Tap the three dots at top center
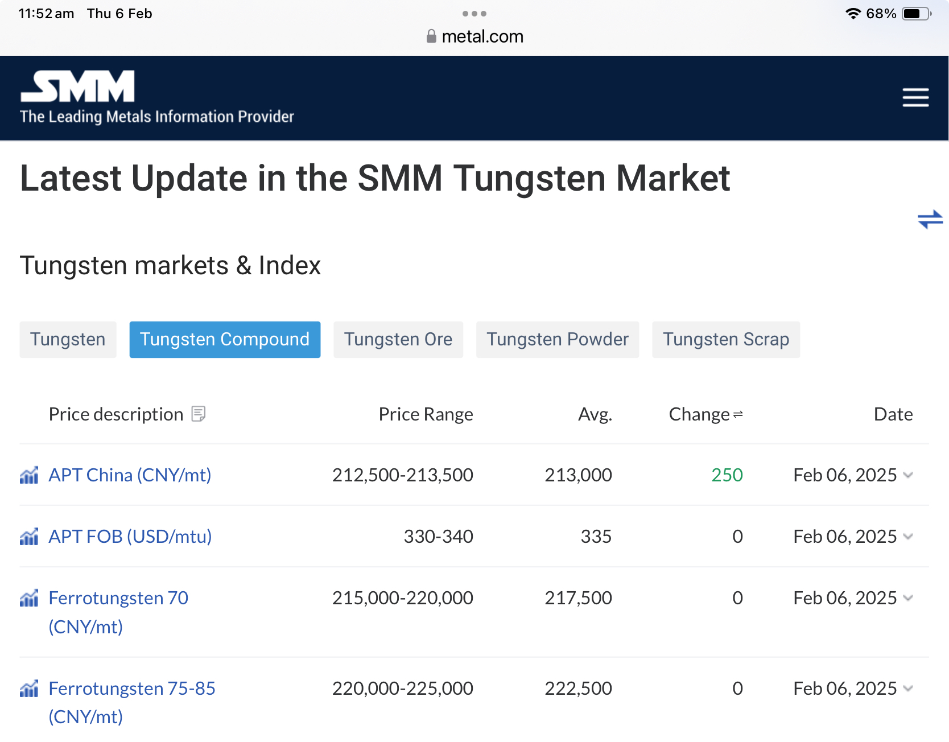The image size is (949, 742). point(474,14)
